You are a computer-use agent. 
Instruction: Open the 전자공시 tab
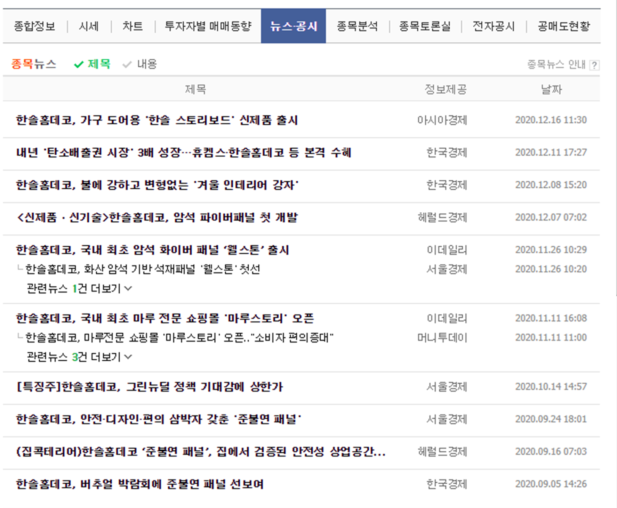point(494,26)
